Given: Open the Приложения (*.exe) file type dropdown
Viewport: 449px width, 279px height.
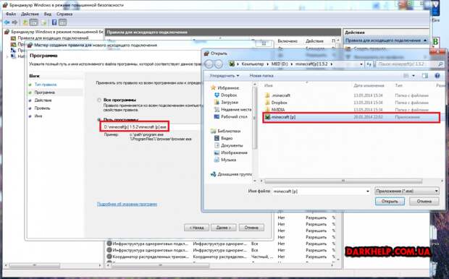Looking at the screenshot, I should tap(406, 191).
